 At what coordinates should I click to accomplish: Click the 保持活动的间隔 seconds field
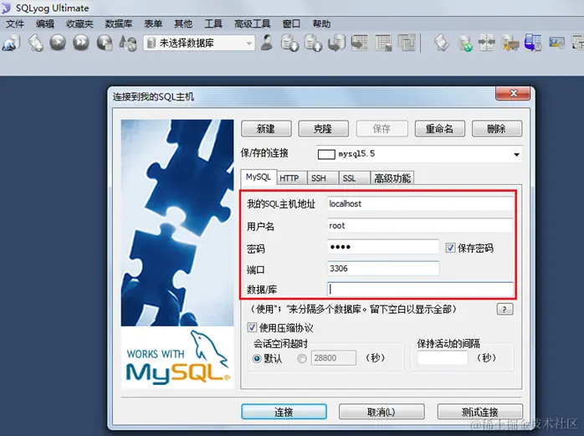[443, 358]
